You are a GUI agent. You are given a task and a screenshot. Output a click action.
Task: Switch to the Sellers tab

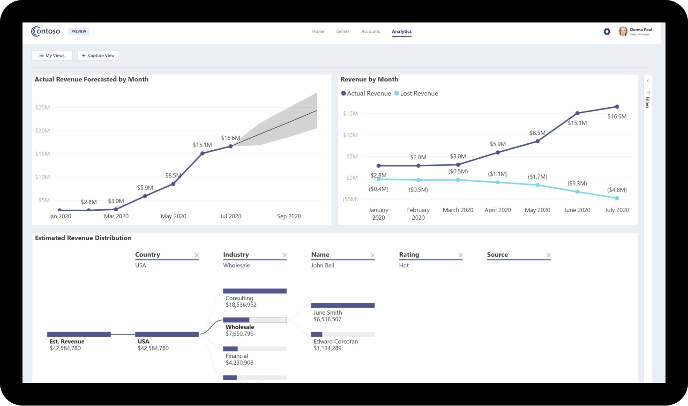(343, 31)
